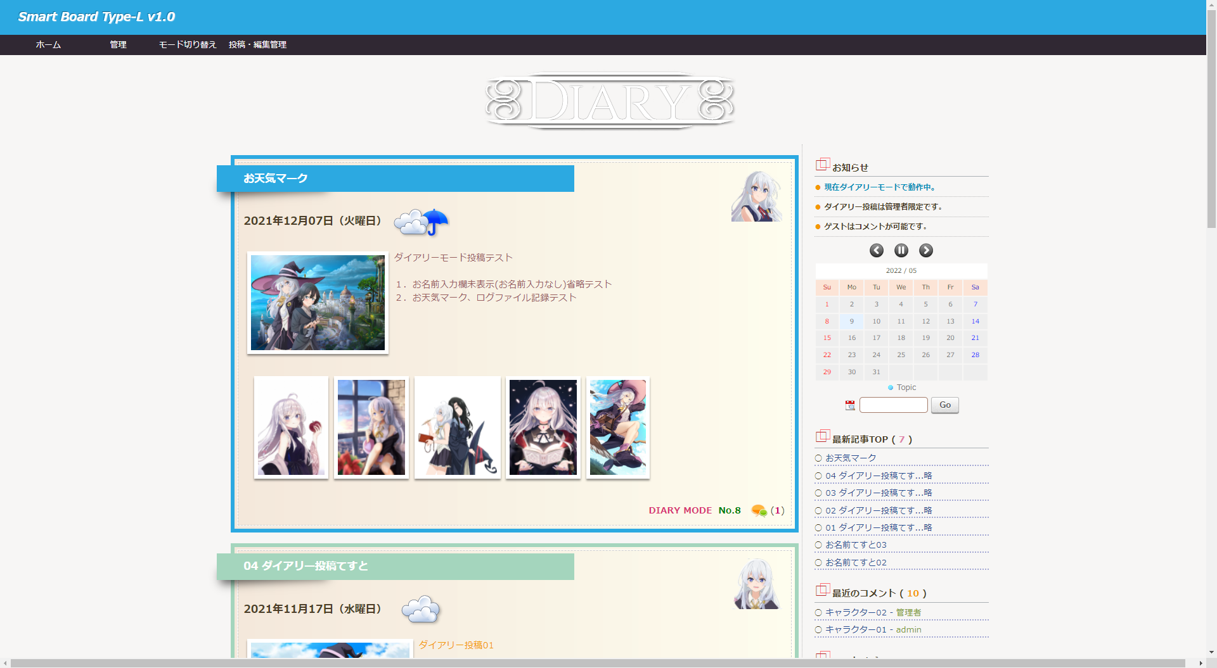Open the お名前てすと03 article link
This screenshot has width=1217, height=668.
point(856,545)
